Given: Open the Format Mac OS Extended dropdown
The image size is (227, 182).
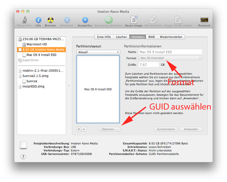Looking at the screenshot, I should coord(170,58).
